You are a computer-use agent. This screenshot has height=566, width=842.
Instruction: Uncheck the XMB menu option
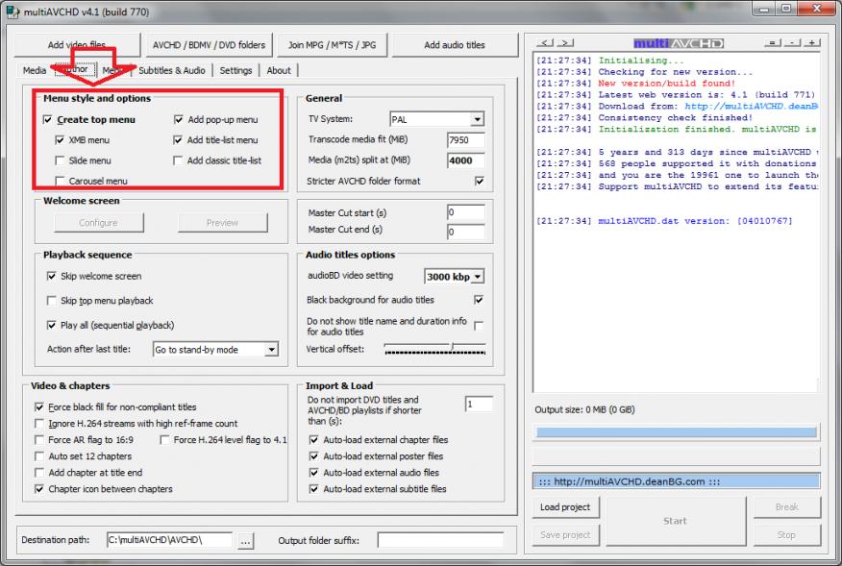pyautogui.click(x=60, y=140)
